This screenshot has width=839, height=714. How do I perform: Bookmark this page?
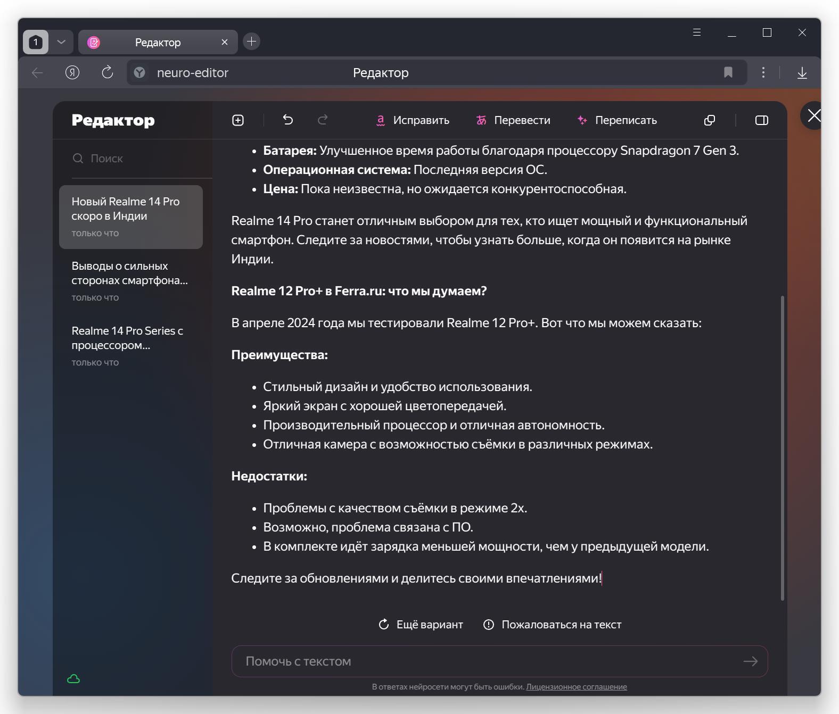(x=728, y=72)
